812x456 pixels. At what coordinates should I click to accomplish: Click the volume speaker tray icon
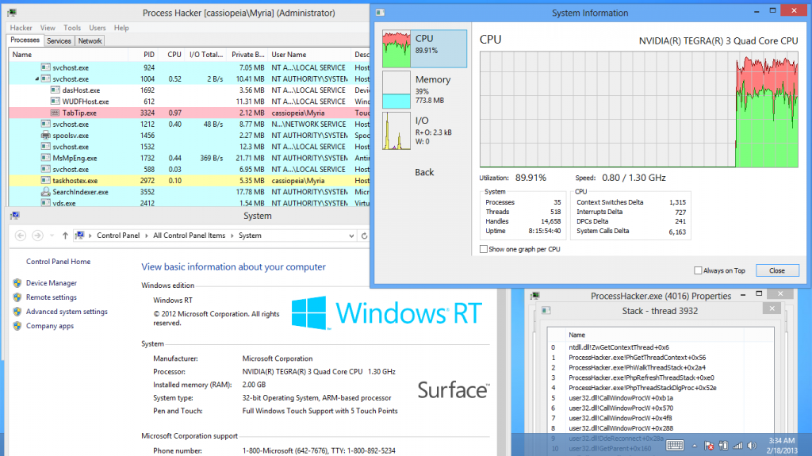[x=752, y=445]
